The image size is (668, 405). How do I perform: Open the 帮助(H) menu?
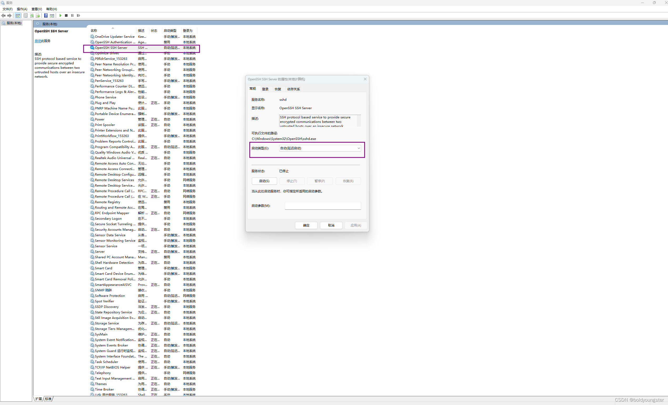point(52,9)
